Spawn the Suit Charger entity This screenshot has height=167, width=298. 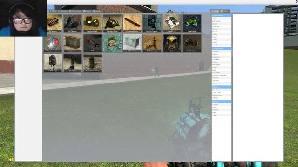(53, 63)
